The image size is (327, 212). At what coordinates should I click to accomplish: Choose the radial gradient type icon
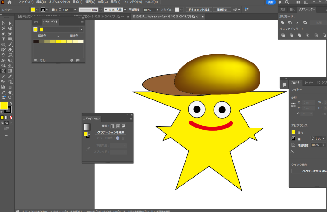coord(118,126)
